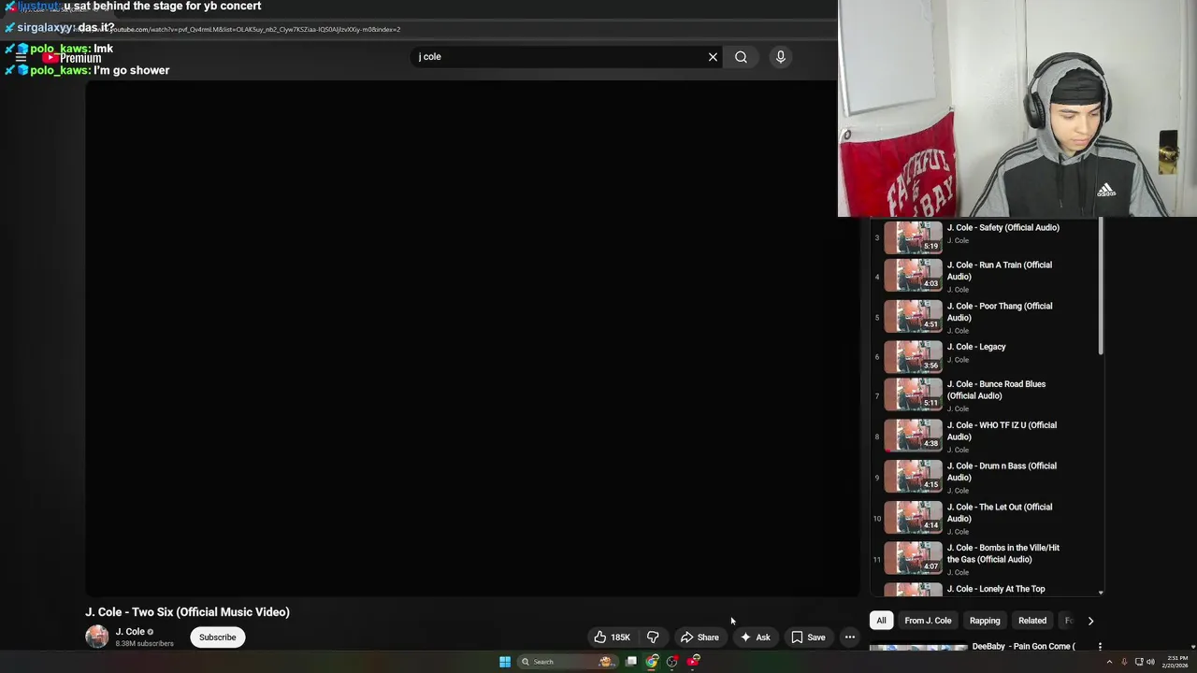
Task: Click the magnifying glass search button
Action: 741,57
